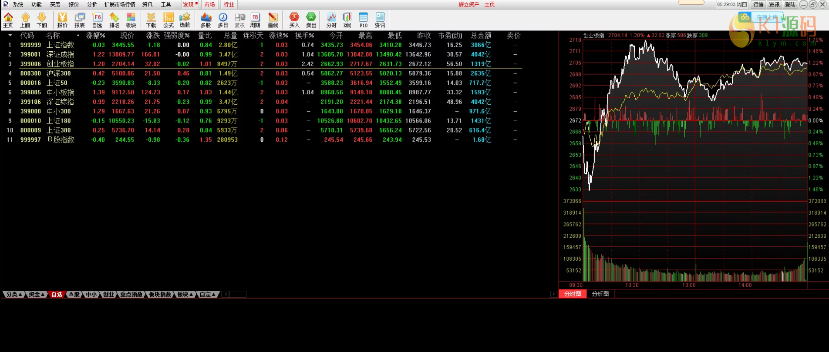Select the 板块指数 bottom tab
Screen dimensions: 829x352
point(160,294)
